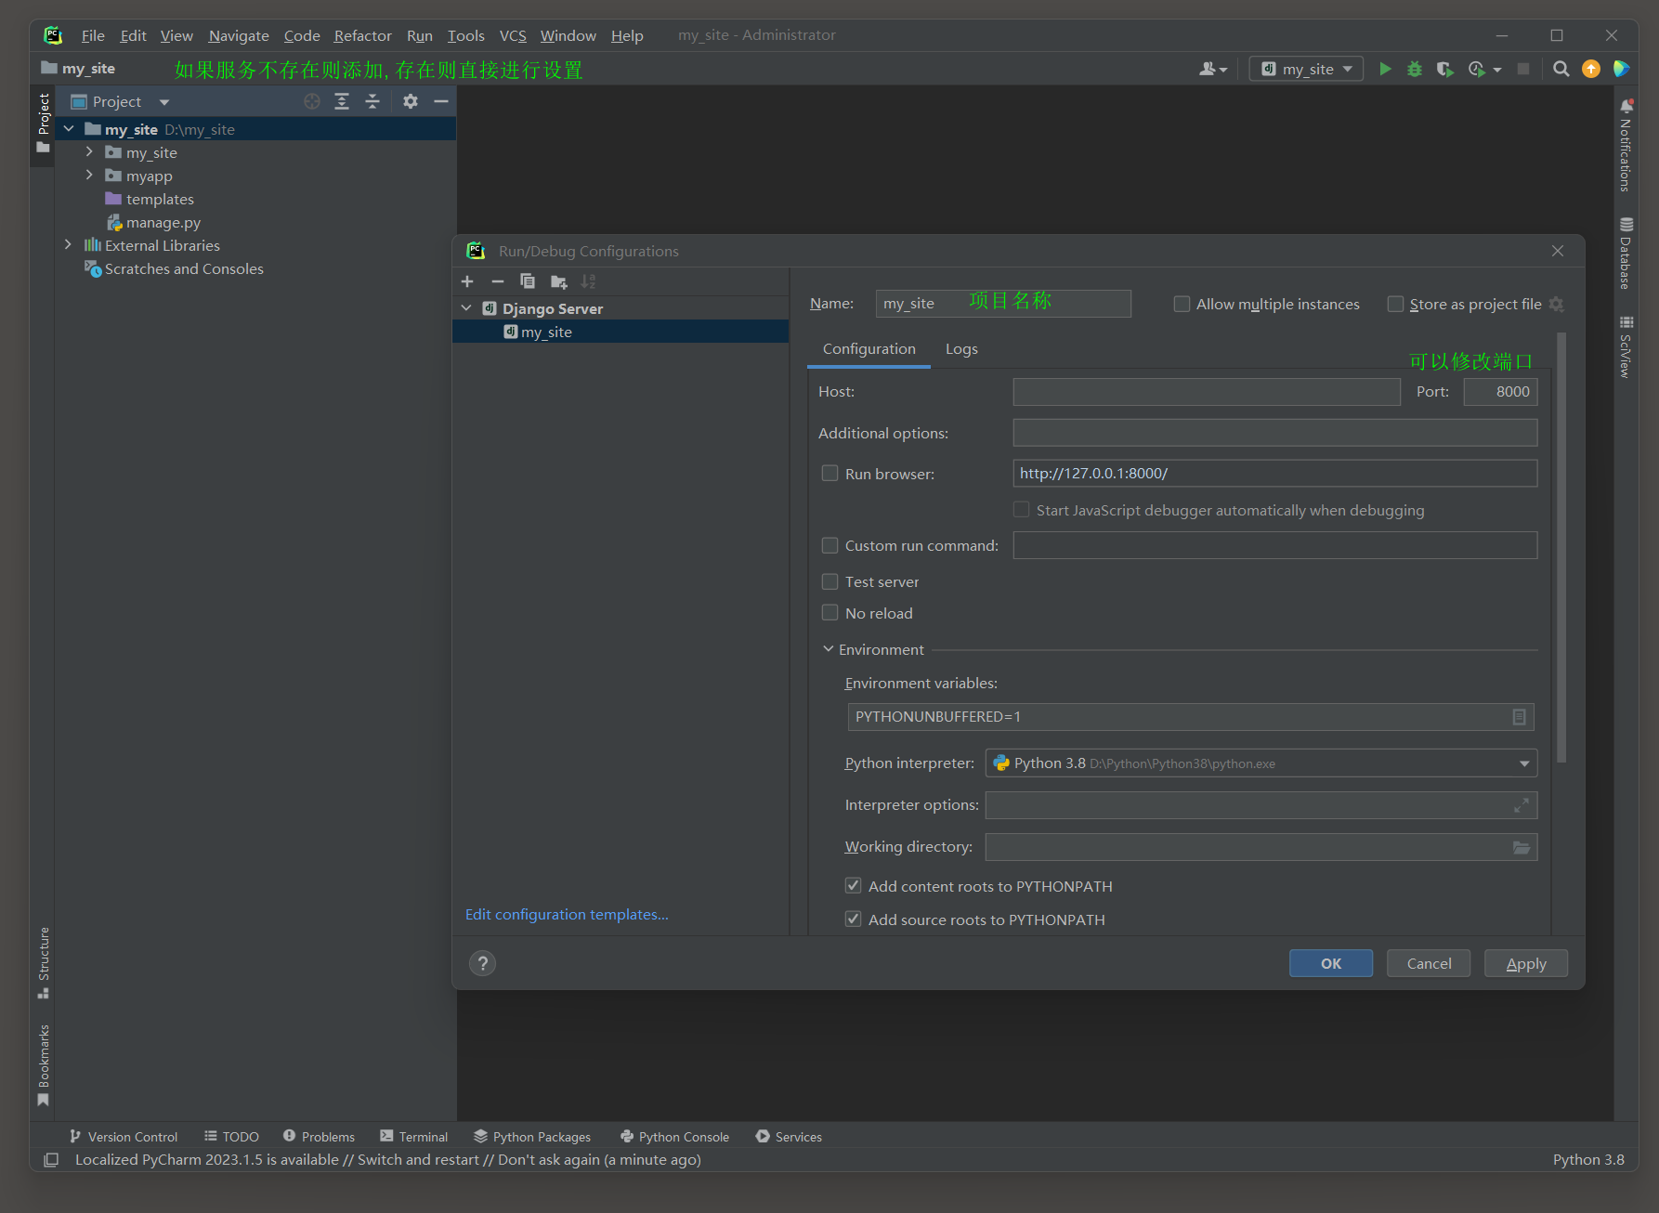Click the Apply button

pyautogui.click(x=1526, y=963)
